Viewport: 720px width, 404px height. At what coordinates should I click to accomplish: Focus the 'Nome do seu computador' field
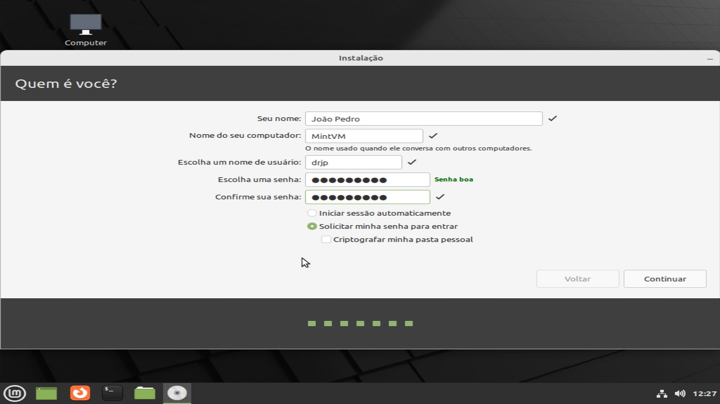tap(364, 136)
